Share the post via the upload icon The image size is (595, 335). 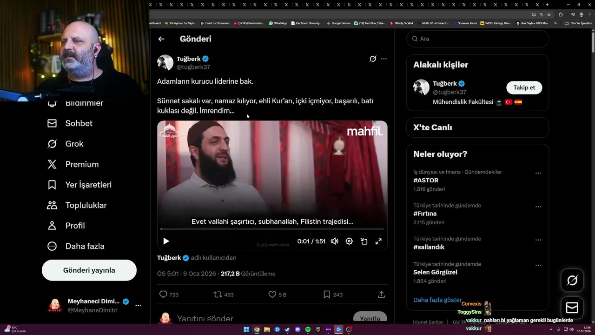(x=381, y=295)
